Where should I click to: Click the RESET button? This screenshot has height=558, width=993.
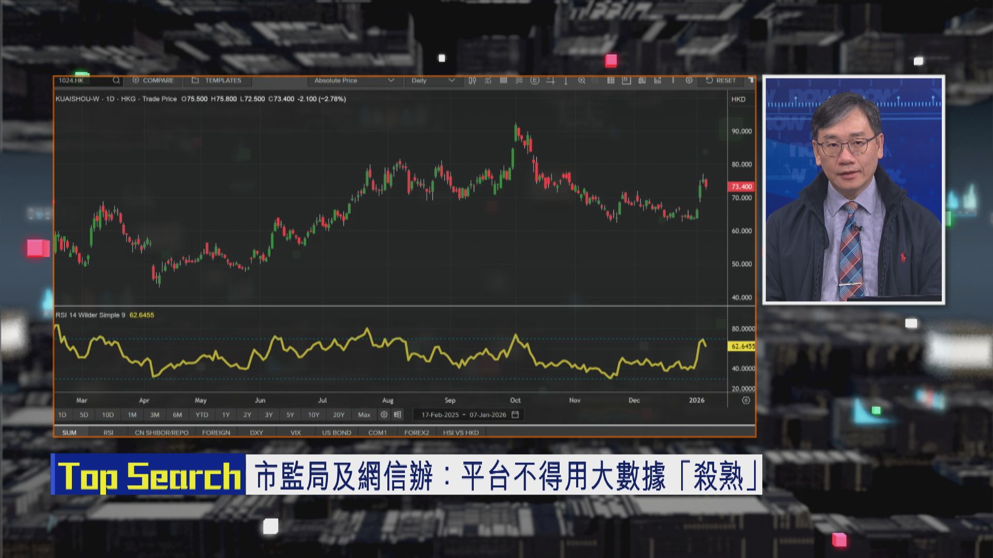(x=724, y=81)
